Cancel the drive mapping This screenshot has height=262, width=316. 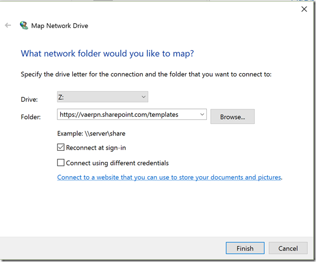(288, 248)
